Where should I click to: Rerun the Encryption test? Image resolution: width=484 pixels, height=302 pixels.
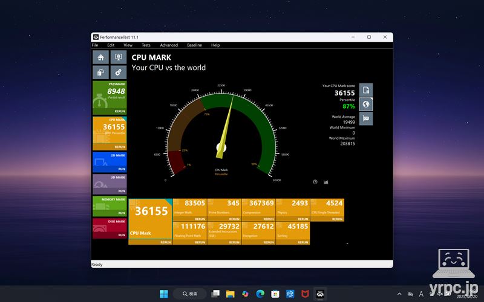(x=269, y=242)
